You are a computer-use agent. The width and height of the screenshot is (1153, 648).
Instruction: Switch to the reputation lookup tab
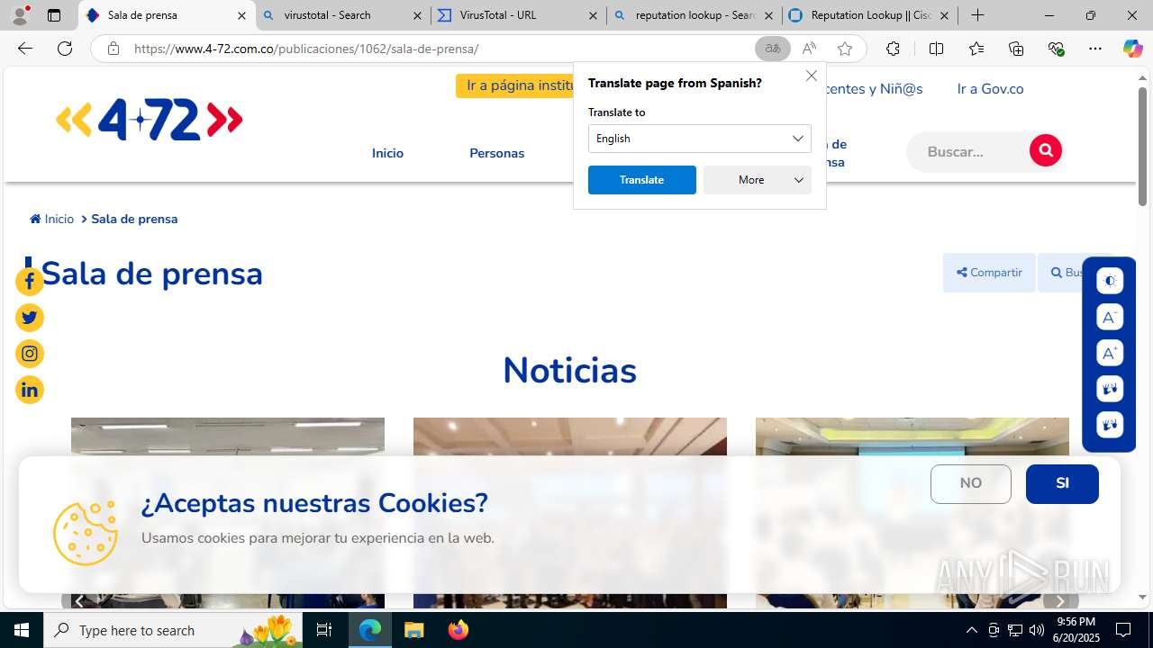point(694,15)
